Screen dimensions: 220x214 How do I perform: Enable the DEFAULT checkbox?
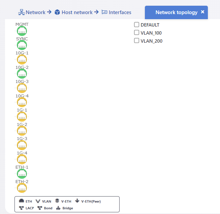tap(136, 25)
